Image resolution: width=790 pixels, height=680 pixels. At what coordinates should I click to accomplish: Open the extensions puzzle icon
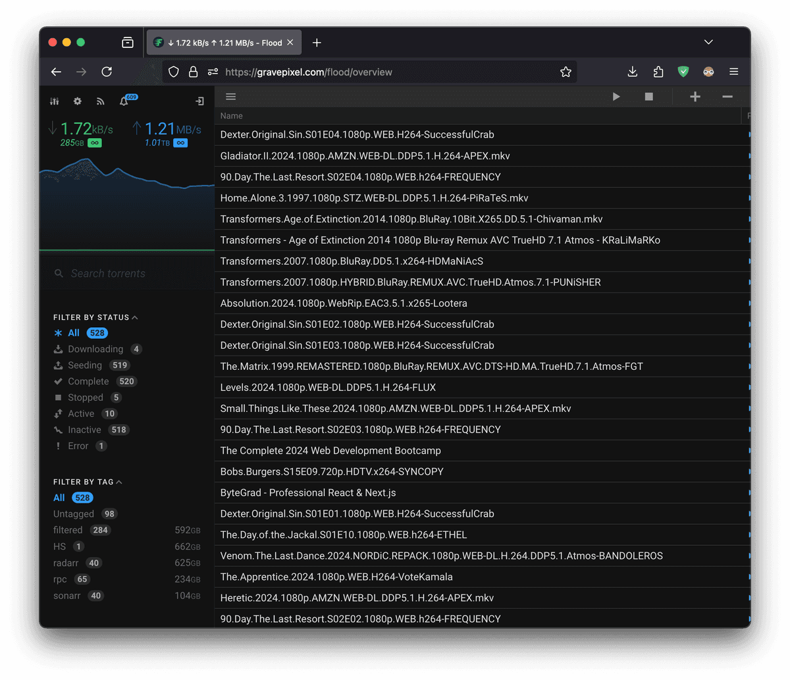pos(658,72)
